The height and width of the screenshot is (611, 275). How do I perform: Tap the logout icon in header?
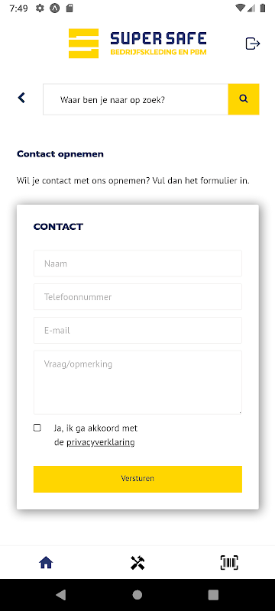tap(252, 44)
